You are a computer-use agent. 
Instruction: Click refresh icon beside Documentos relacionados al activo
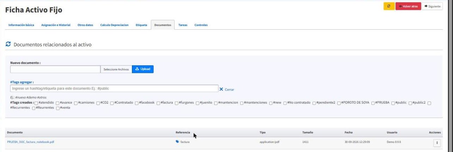click(8, 44)
